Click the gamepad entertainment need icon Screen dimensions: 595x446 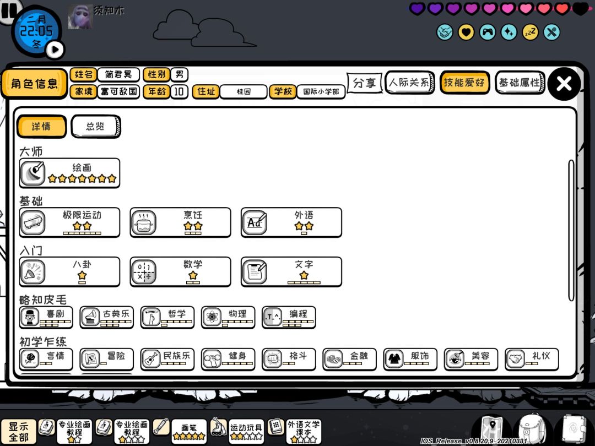pos(488,32)
